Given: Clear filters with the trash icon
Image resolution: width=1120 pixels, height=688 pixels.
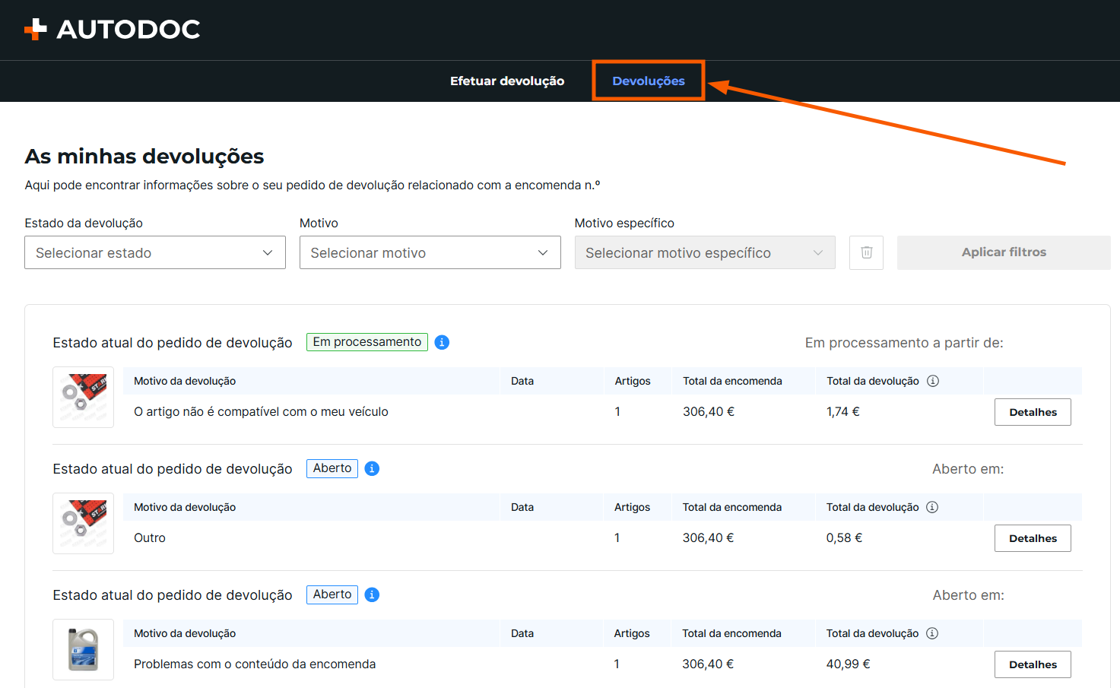Looking at the screenshot, I should (866, 252).
